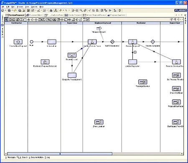Screen dimensions: 188x163
Task: Select the first diamond gateway palette tool
Action: 28,20
